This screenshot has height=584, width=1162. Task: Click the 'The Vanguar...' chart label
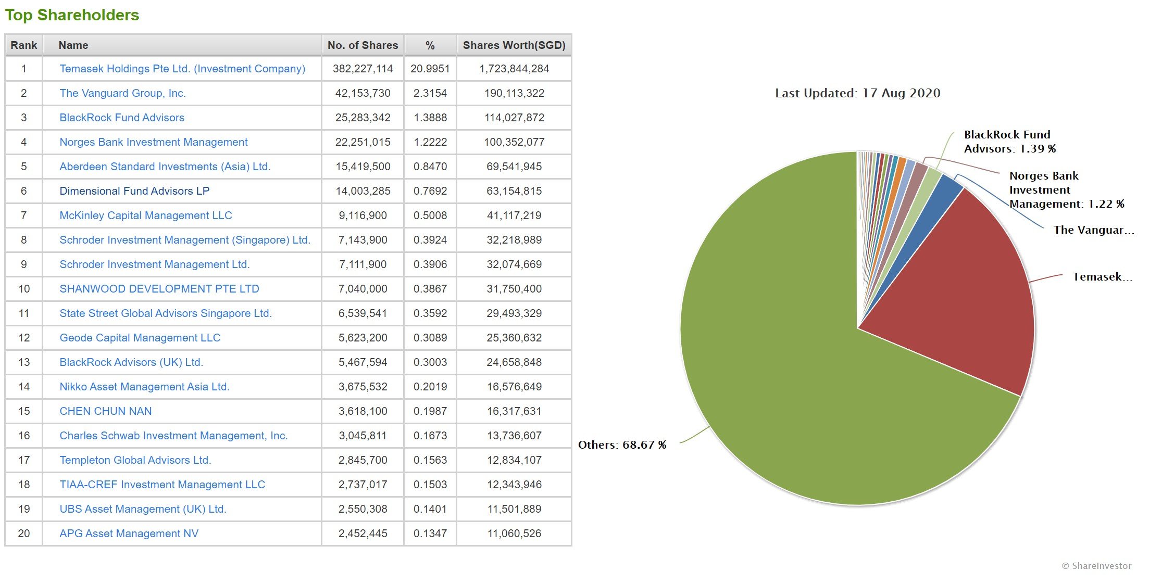tap(1094, 230)
